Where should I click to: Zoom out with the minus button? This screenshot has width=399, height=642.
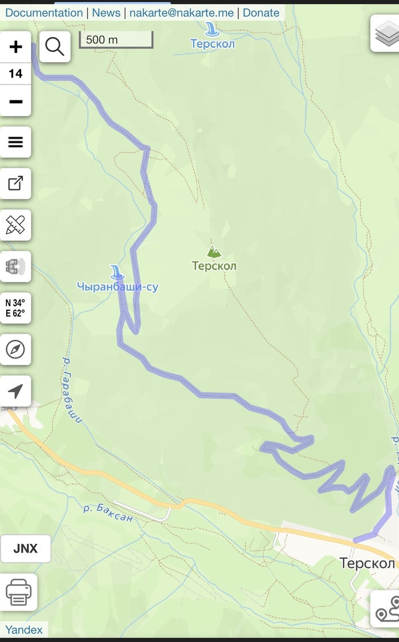click(x=15, y=101)
